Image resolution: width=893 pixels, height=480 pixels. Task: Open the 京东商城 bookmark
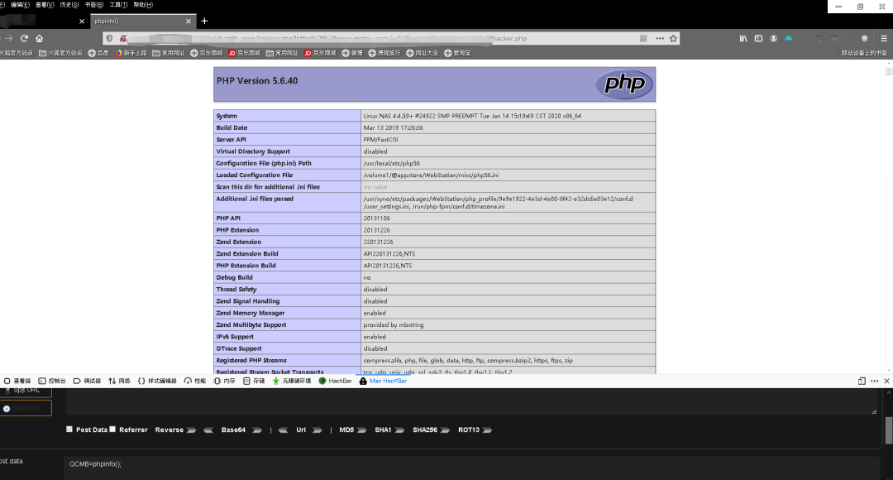pos(243,53)
